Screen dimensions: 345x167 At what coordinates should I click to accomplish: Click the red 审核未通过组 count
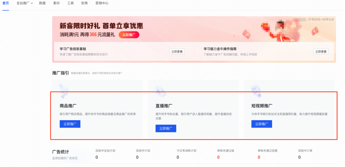218,157
